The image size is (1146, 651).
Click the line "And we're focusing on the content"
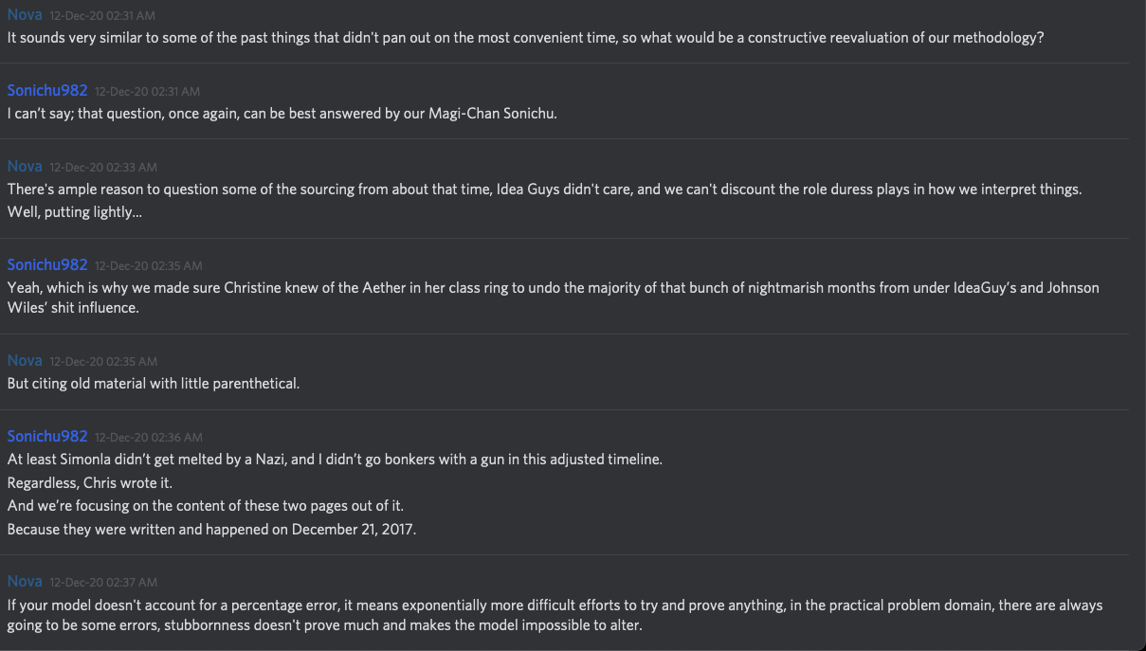206,506
